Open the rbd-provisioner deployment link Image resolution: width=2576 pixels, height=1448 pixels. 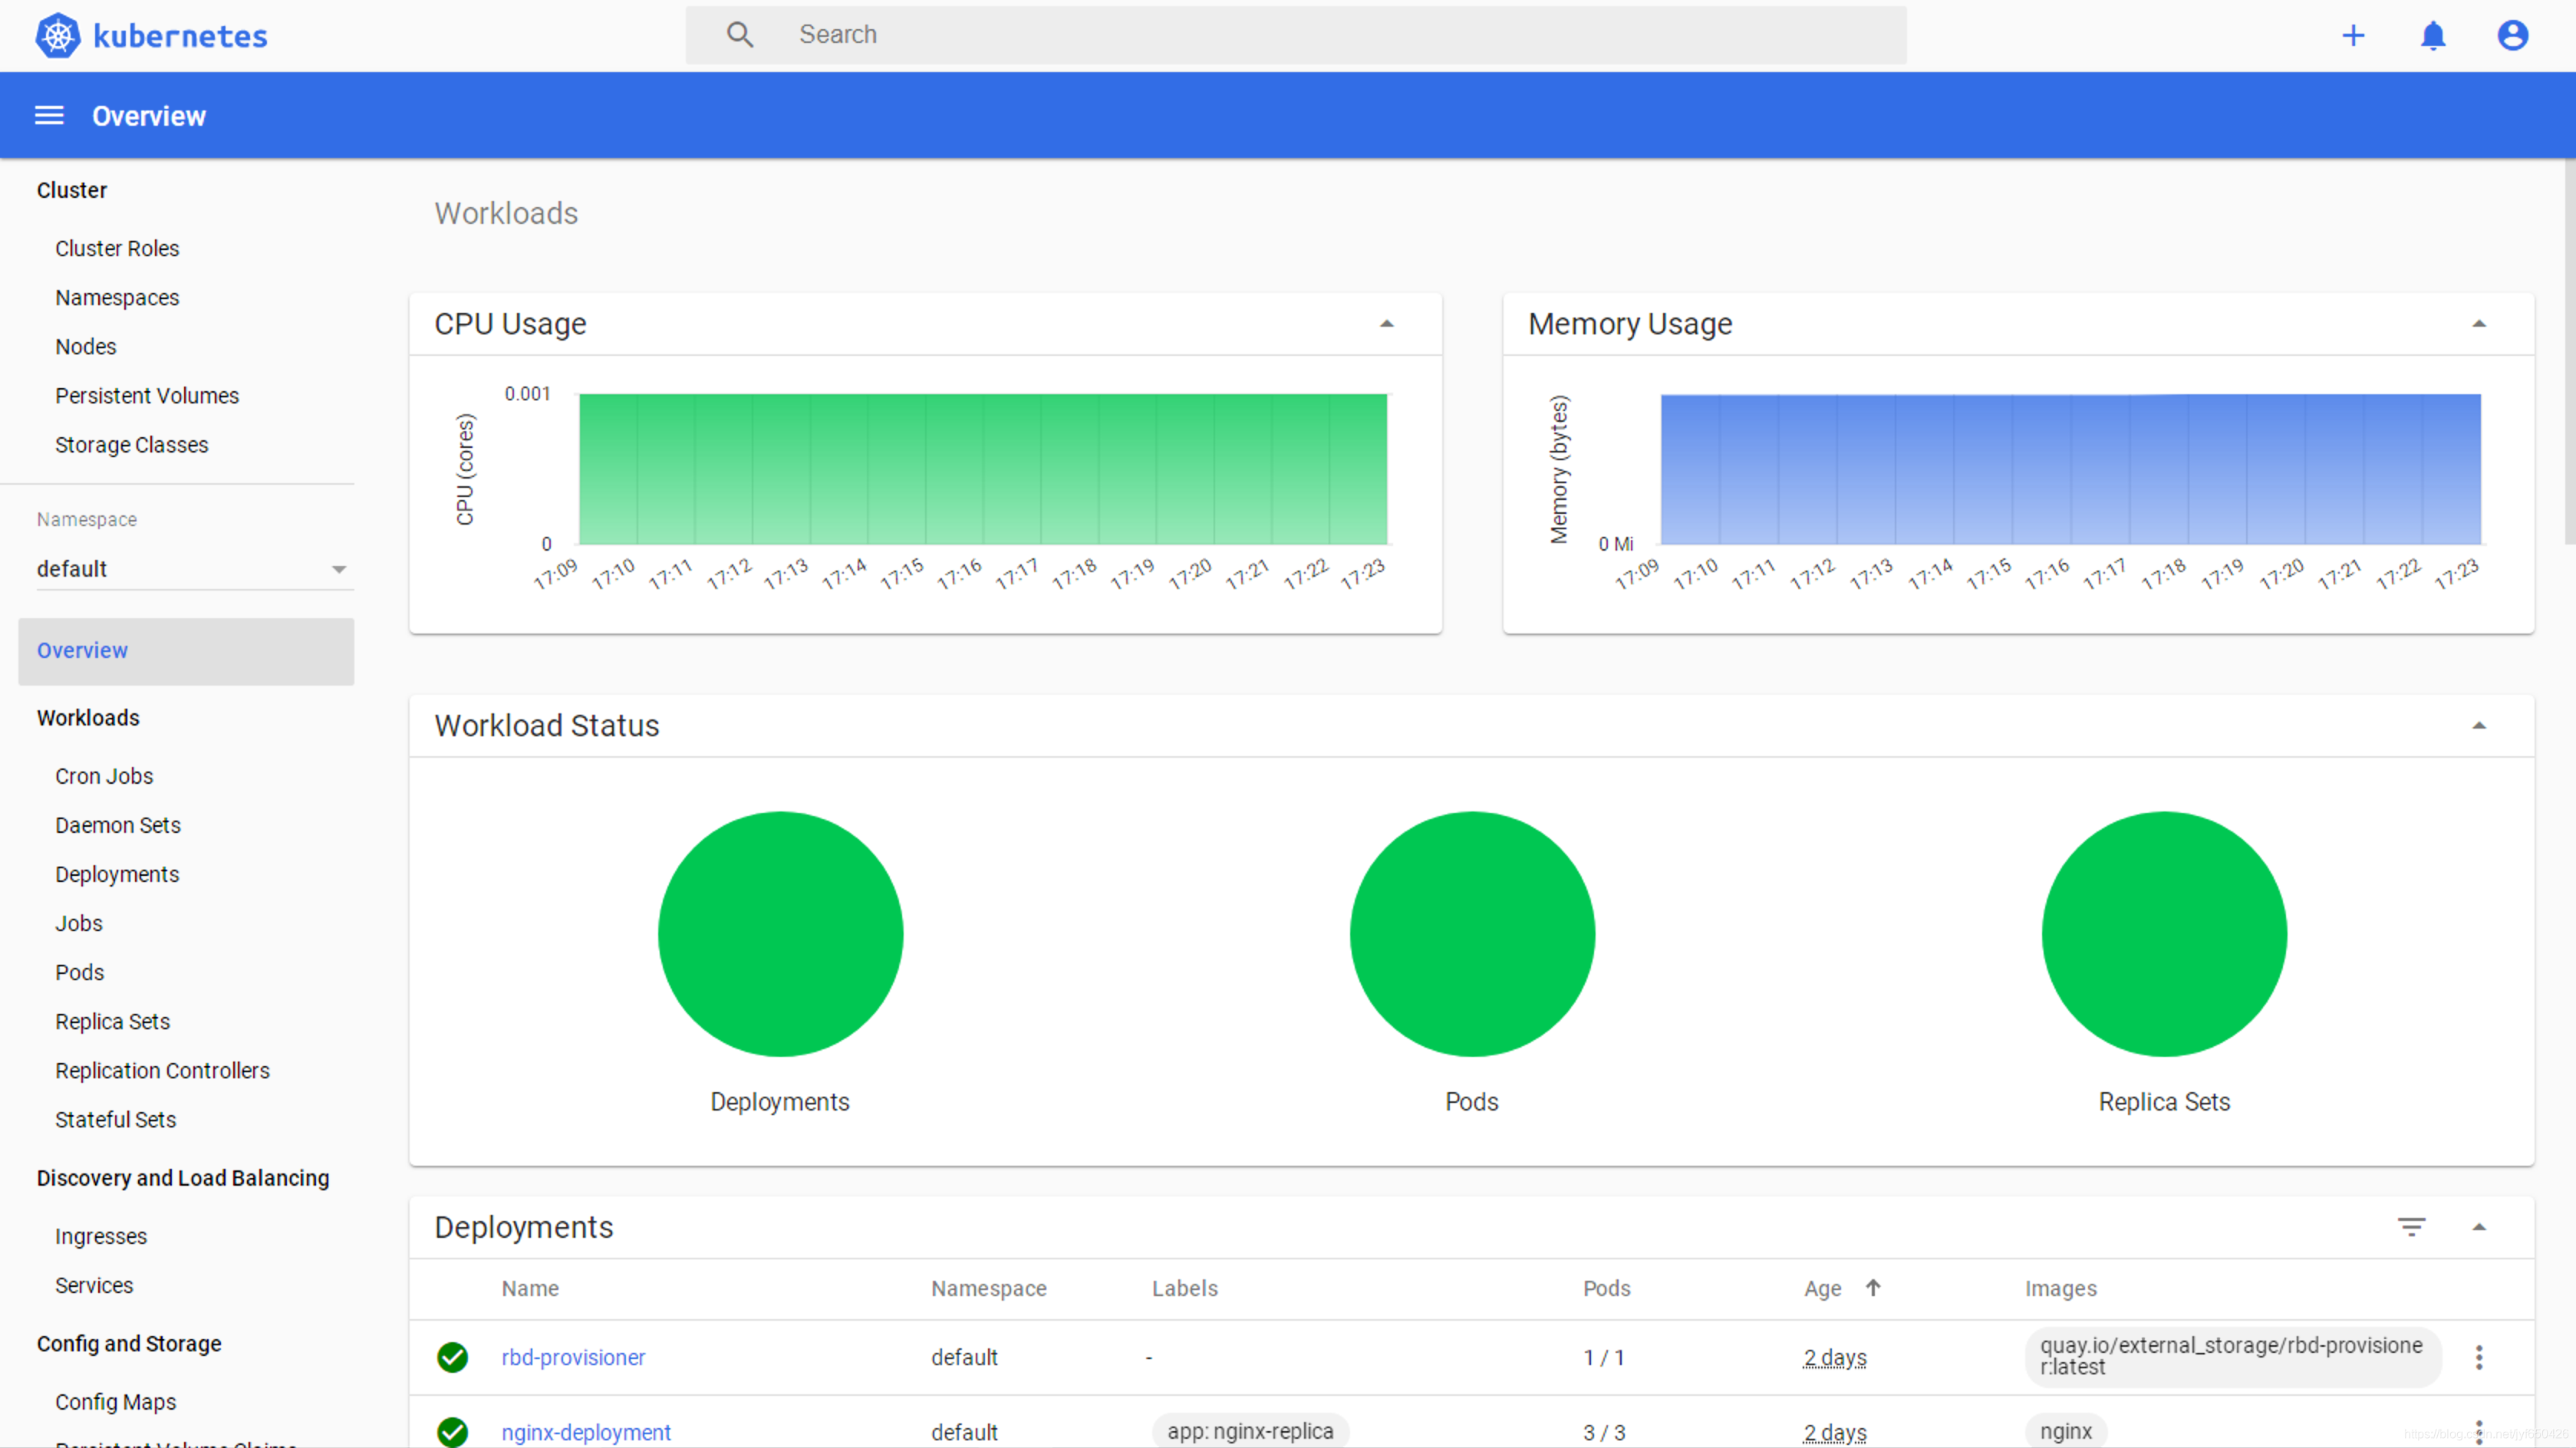[573, 1357]
